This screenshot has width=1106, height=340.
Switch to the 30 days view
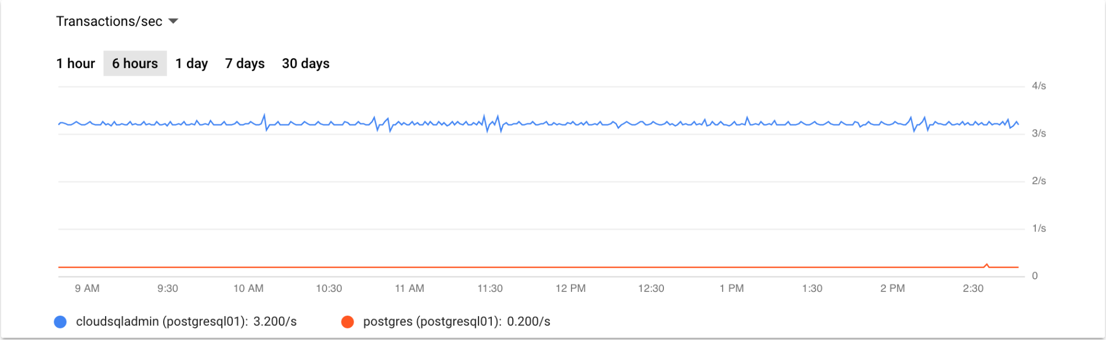pos(305,63)
